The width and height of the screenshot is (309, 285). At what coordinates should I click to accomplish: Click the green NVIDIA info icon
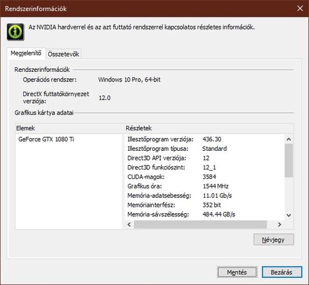(15, 32)
